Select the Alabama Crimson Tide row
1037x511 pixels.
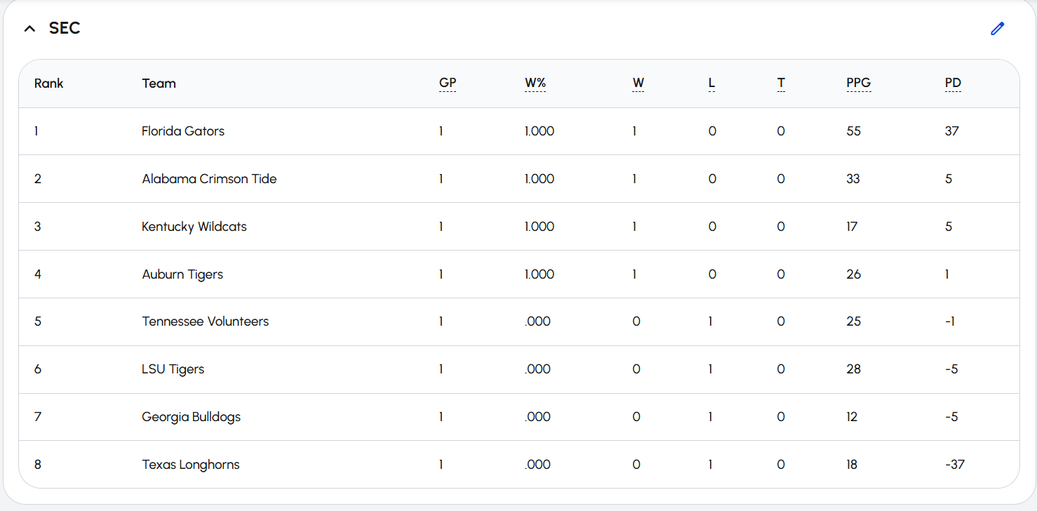coord(518,179)
